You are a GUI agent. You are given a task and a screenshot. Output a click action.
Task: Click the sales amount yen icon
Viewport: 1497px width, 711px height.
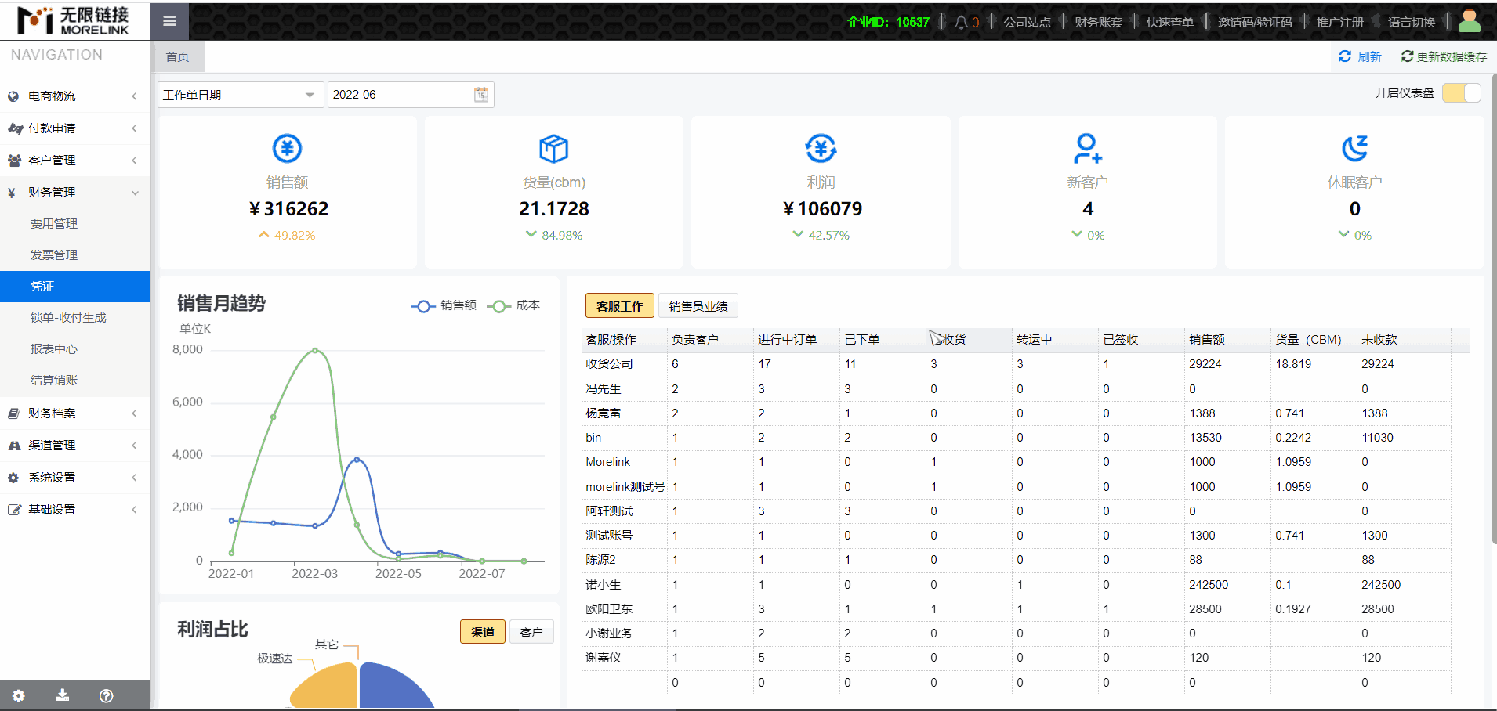[287, 148]
